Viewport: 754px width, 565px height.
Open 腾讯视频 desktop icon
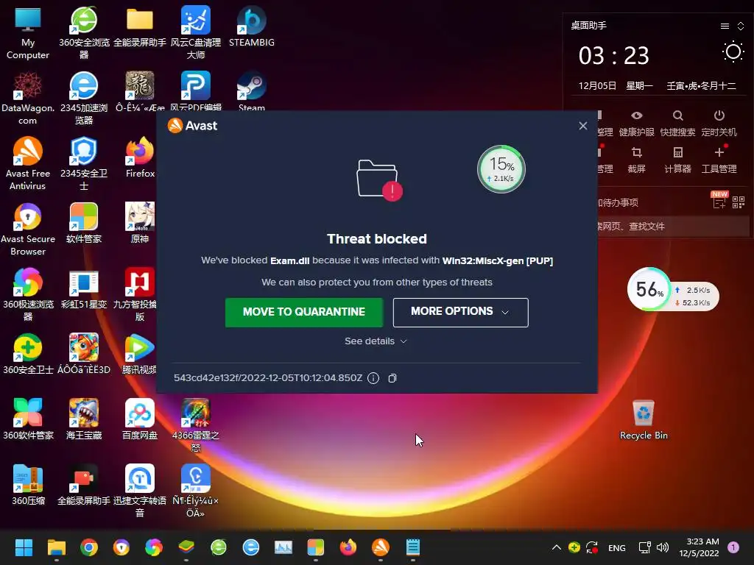coord(140,354)
